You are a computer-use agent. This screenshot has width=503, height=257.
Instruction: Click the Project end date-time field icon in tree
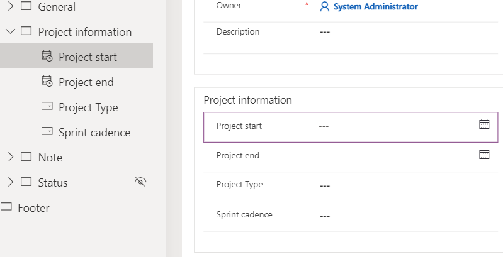[x=47, y=82]
